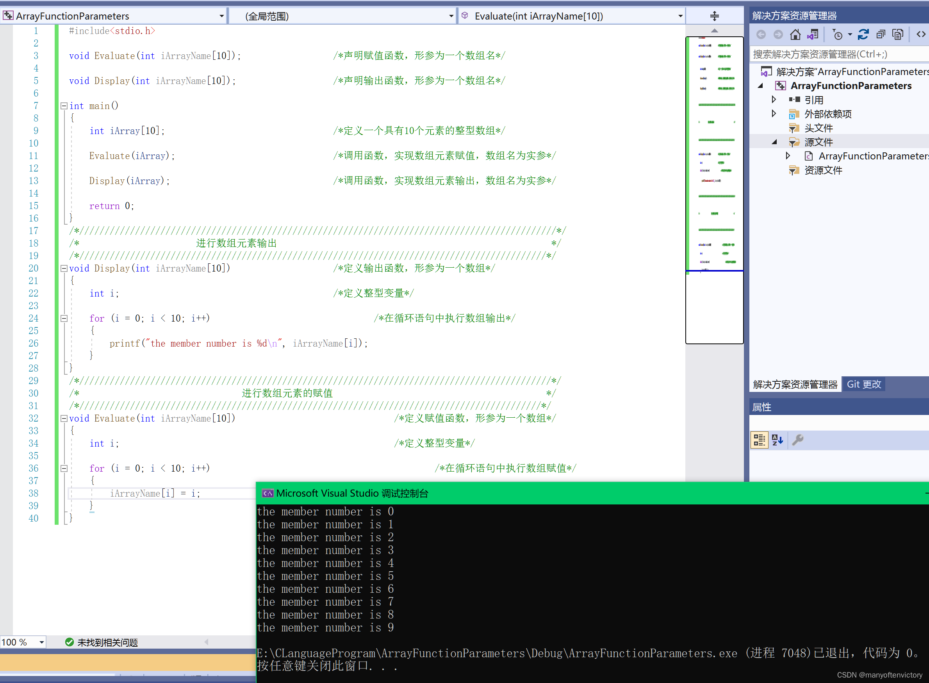Expand the 外部依赖项 node
This screenshot has height=683, width=929.
(x=774, y=113)
